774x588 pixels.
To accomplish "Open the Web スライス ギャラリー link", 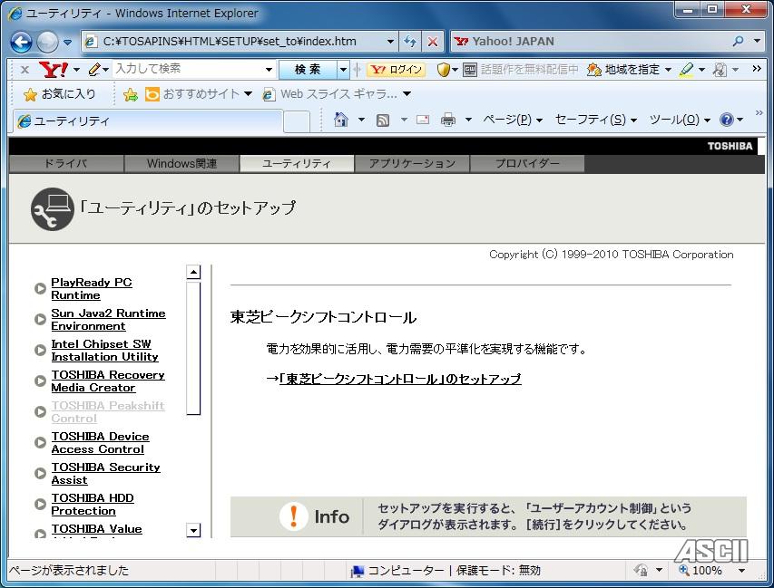I will pyautogui.click(x=337, y=93).
